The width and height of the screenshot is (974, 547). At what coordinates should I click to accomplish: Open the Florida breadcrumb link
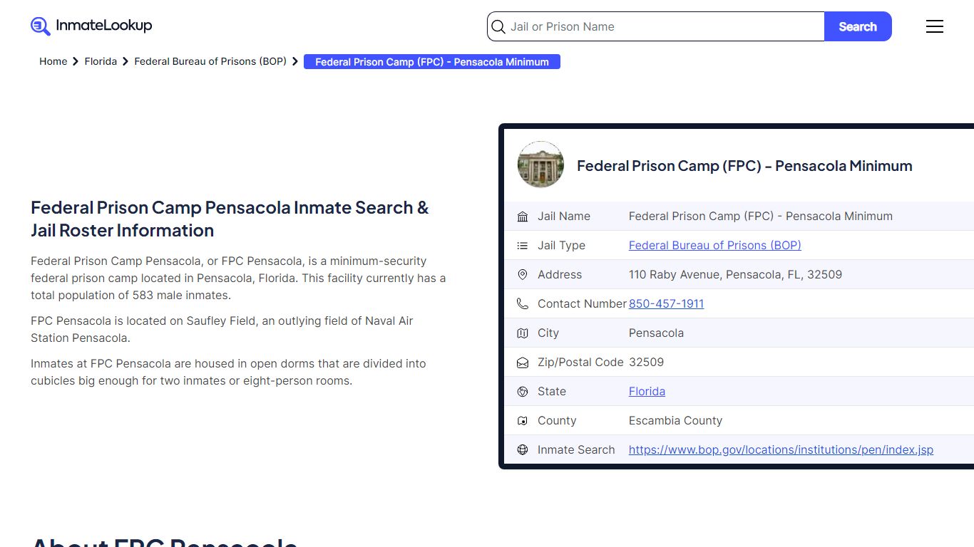pos(101,62)
